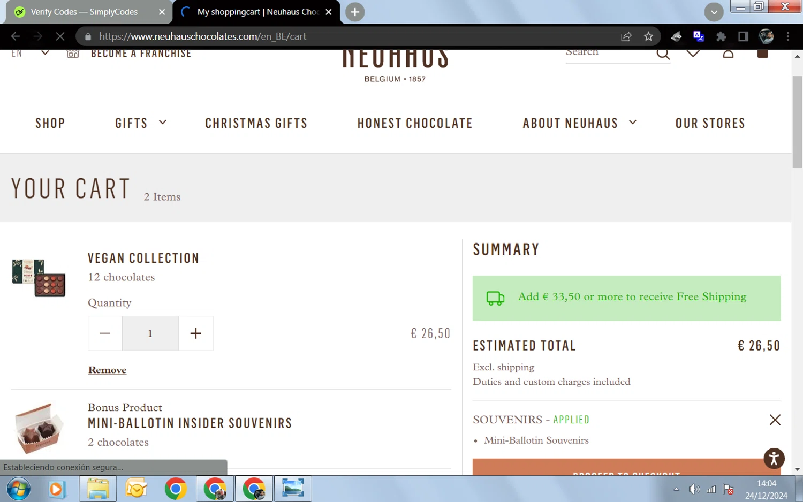803x502 pixels.
Task: Proceed to checkout button
Action: (x=626, y=467)
